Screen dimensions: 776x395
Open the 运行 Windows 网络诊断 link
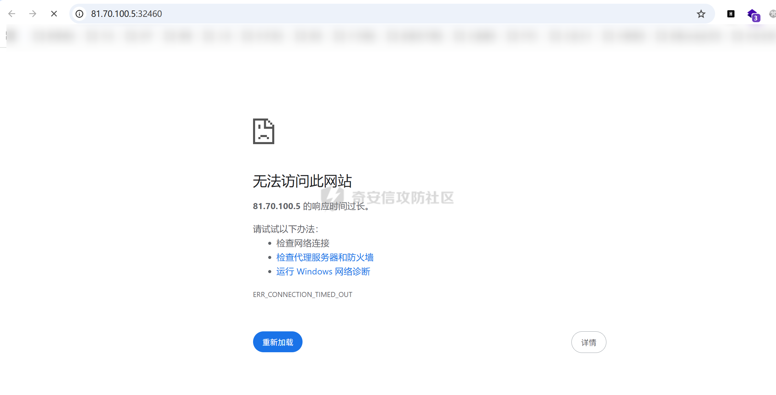pyautogui.click(x=323, y=272)
